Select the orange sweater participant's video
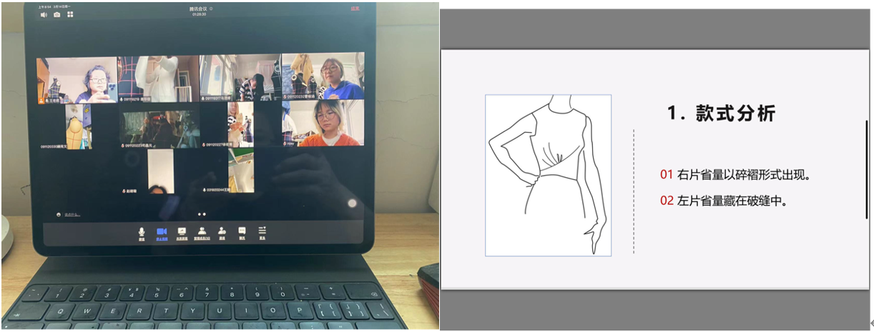This screenshot has width=874, height=332. coord(323,124)
